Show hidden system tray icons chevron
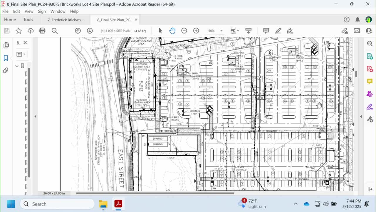376x212 pixels. 296,204
